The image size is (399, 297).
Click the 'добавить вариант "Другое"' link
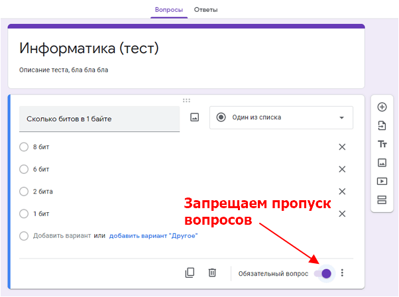153,236
